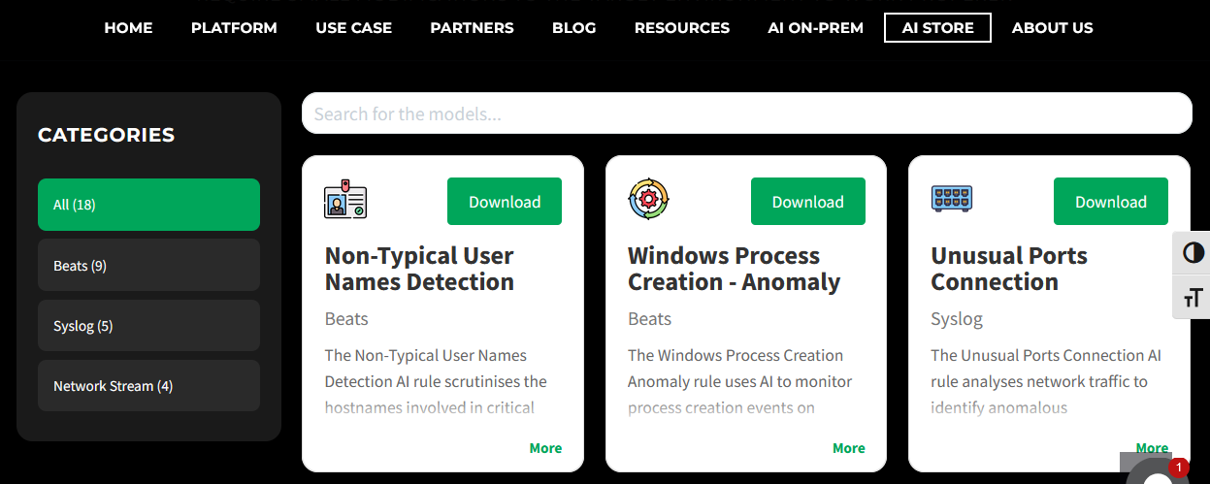Open the AI STORE menu item

[937, 28]
